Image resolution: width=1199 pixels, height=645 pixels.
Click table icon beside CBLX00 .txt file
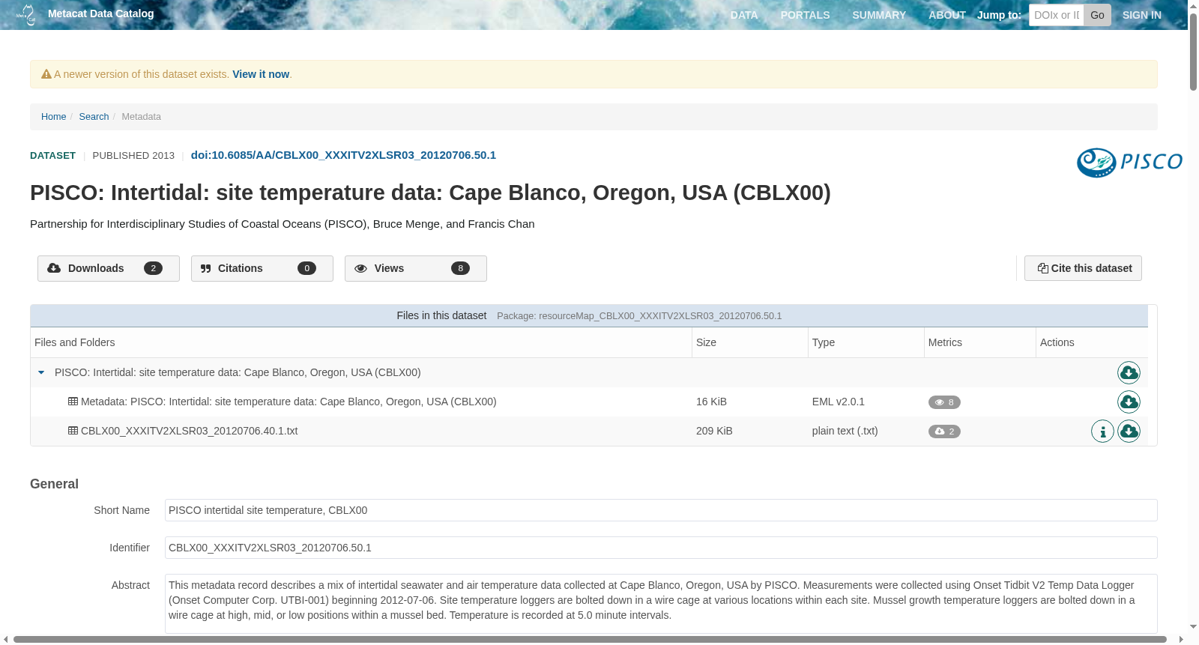tap(73, 431)
